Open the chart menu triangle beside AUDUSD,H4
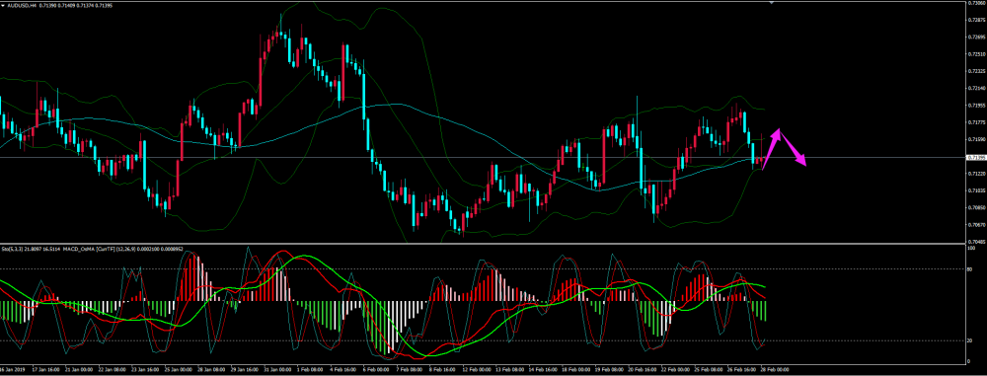This screenshot has height=376, width=987. 3,6
